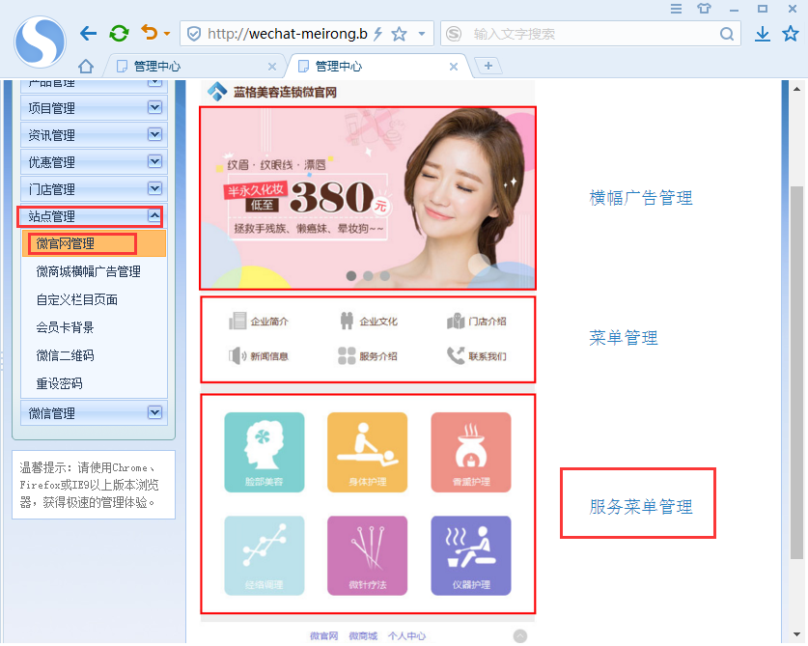This screenshot has height=646, width=808.
Task: Expand the 门店管理 sidebar section
Action: point(153,189)
